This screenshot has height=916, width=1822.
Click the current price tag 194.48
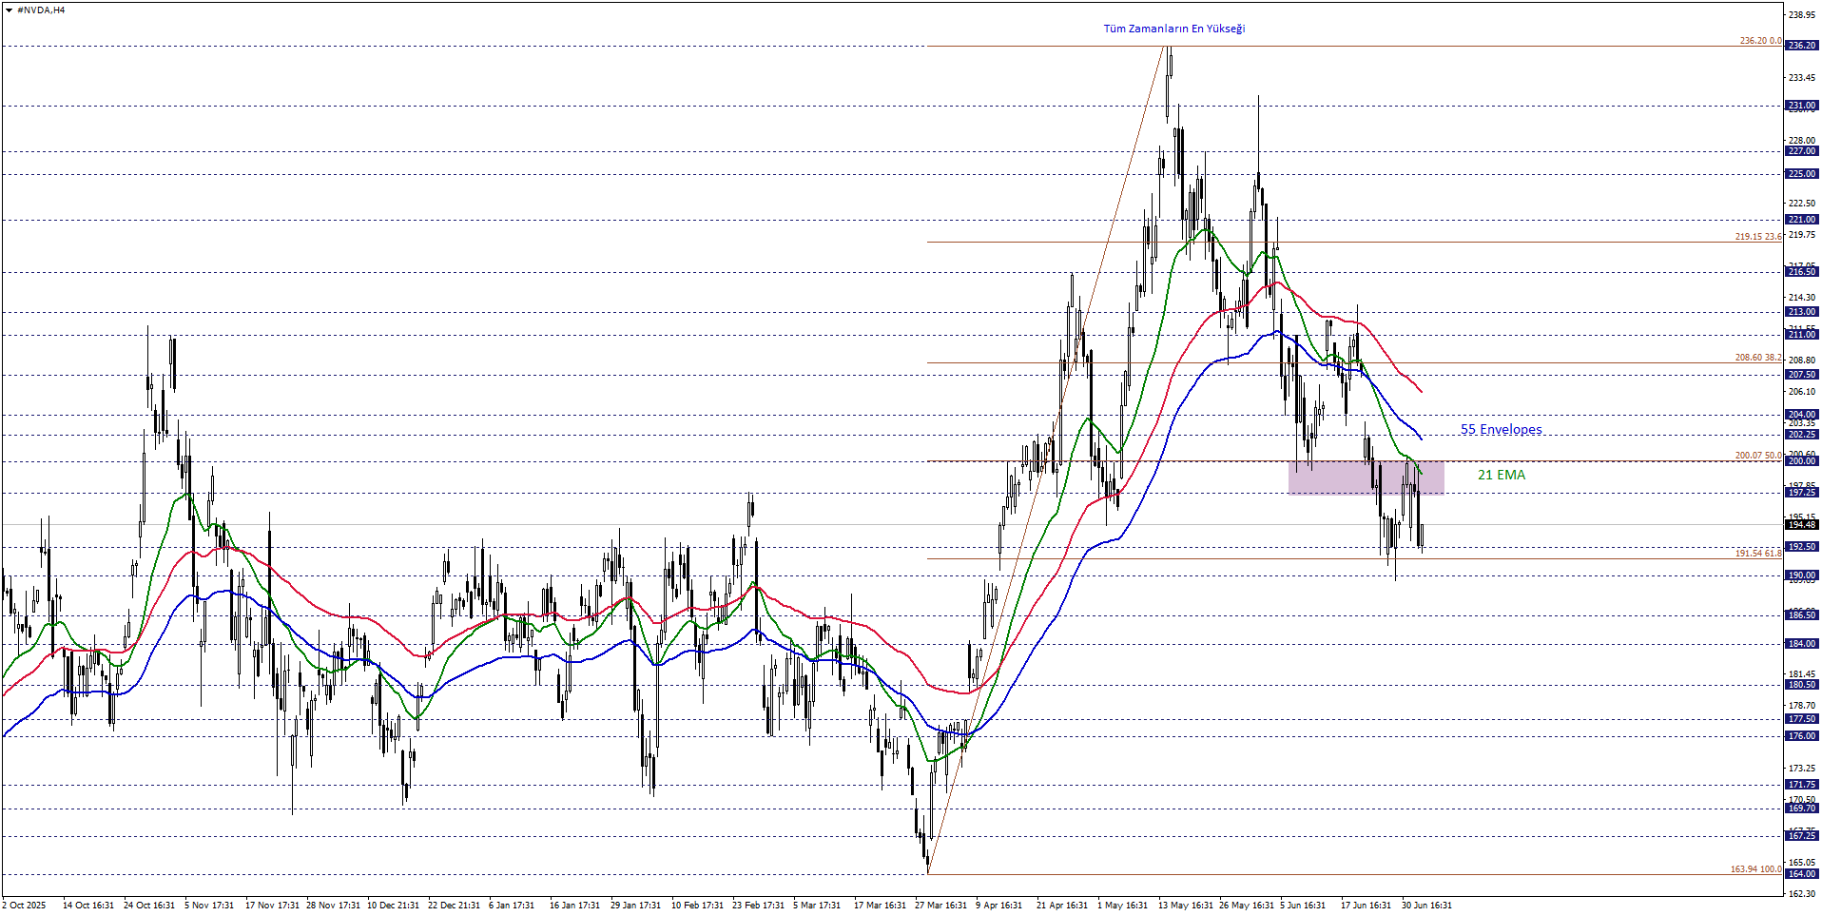tap(1802, 525)
